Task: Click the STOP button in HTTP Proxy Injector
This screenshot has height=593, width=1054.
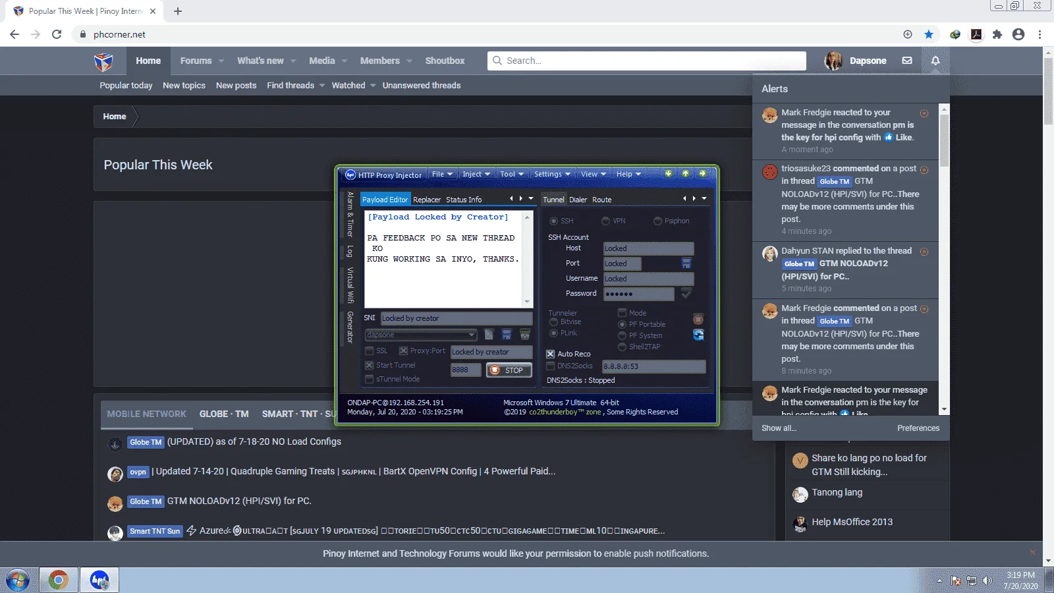Action: (x=509, y=370)
